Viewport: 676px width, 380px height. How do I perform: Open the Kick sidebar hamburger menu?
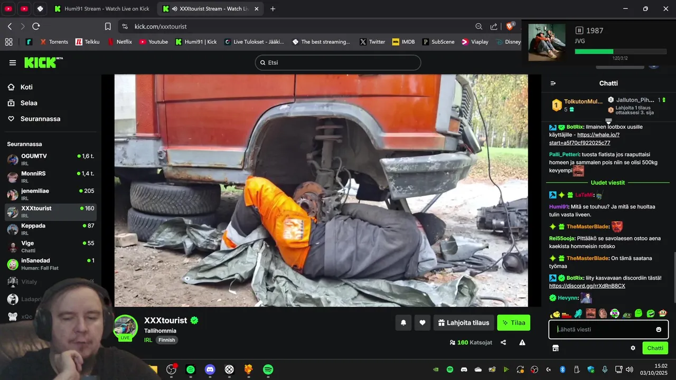(x=13, y=63)
